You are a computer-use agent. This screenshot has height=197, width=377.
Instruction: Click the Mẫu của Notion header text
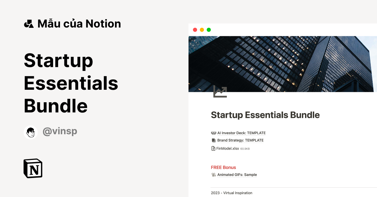79,23
